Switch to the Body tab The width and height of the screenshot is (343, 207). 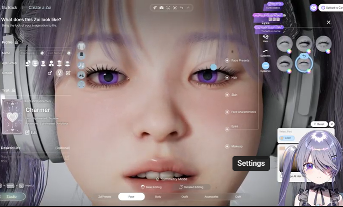(x=158, y=196)
